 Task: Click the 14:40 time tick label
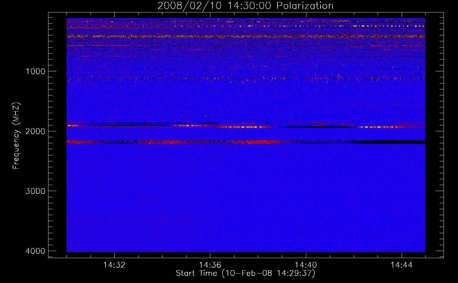306,265
